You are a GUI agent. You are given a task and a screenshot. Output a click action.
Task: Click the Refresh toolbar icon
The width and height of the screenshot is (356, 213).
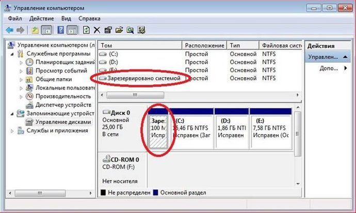(86, 30)
